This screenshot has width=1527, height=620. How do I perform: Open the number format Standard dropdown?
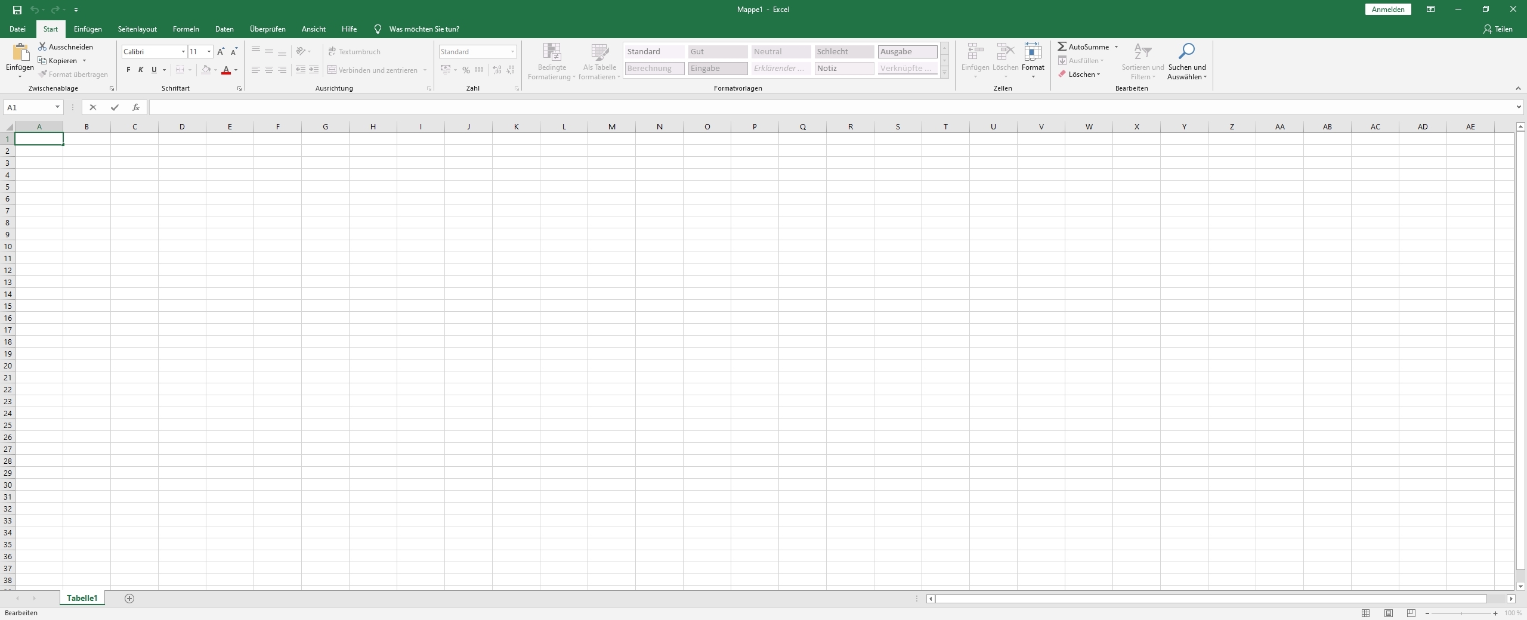pyautogui.click(x=512, y=52)
